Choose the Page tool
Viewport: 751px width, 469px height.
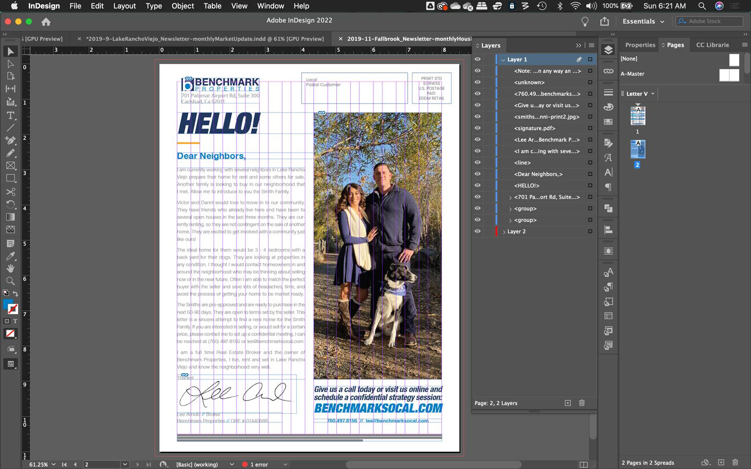point(11,76)
